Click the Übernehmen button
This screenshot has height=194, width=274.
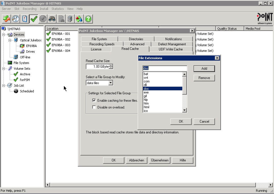click(160, 160)
